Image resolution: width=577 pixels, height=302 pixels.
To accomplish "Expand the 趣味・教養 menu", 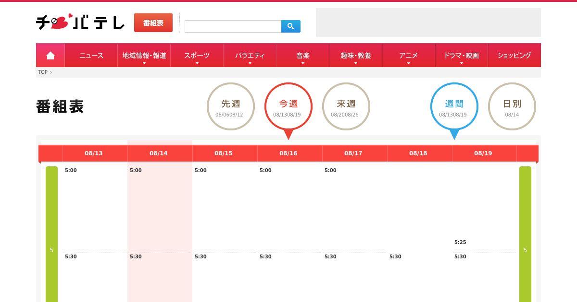I will (x=356, y=56).
